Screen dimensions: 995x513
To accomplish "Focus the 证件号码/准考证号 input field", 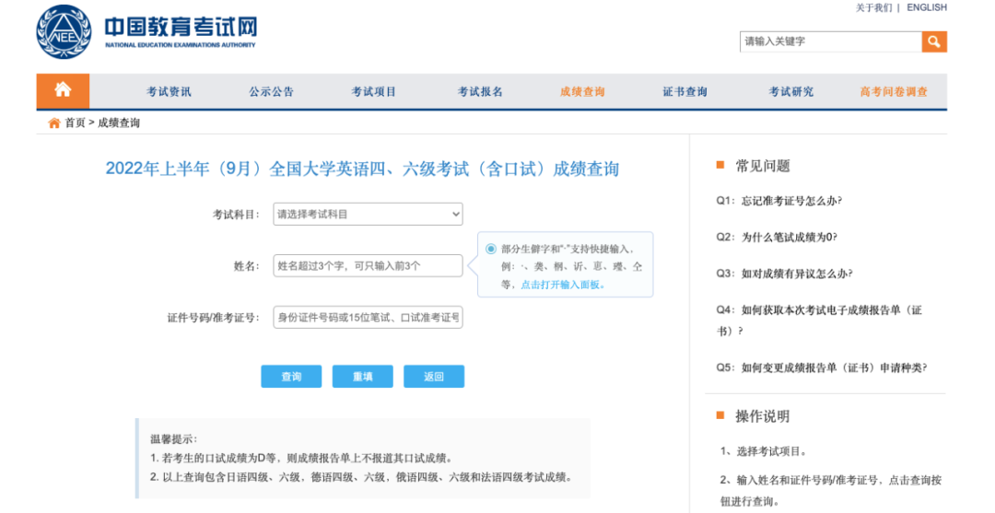I will [x=368, y=318].
